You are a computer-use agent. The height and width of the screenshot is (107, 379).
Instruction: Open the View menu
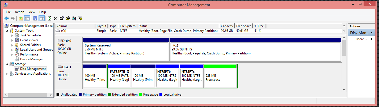point(32,12)
